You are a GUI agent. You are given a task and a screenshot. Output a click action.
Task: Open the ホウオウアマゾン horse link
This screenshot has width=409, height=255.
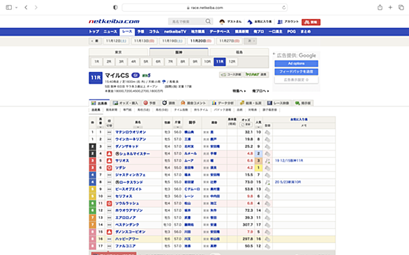click(129, 210)
